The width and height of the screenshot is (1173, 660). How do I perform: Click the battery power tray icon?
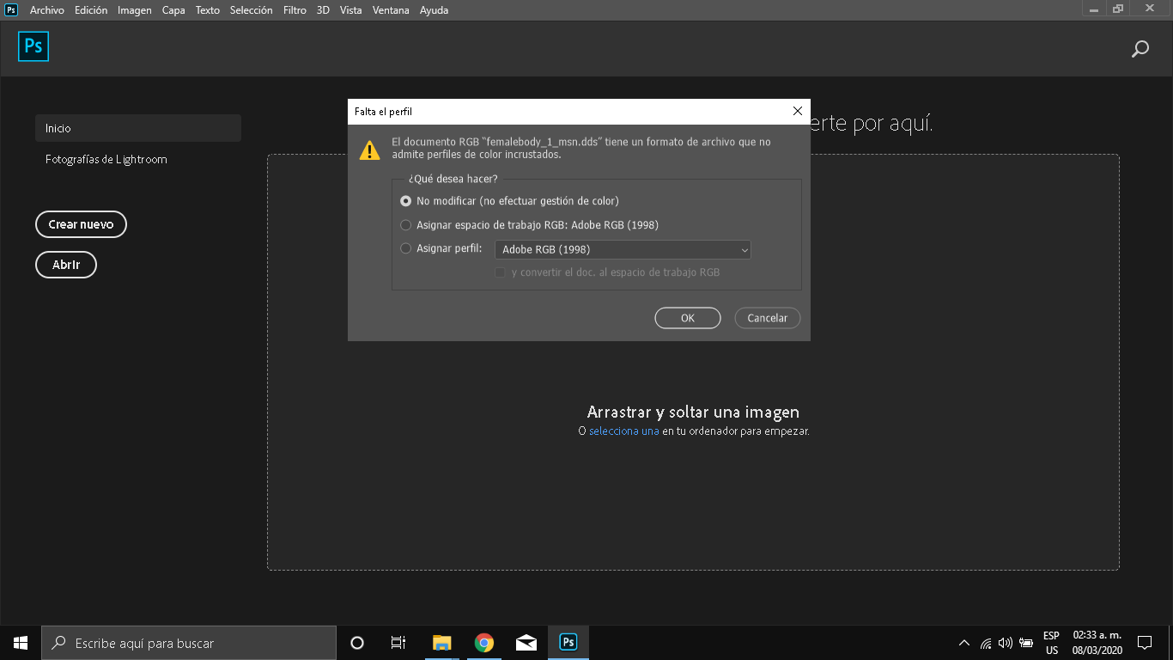[1025, 643]
